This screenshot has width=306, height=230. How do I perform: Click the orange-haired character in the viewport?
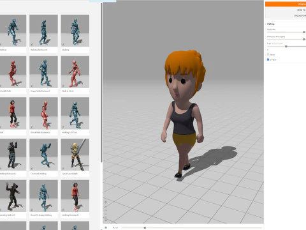click(x=184, y=114)
